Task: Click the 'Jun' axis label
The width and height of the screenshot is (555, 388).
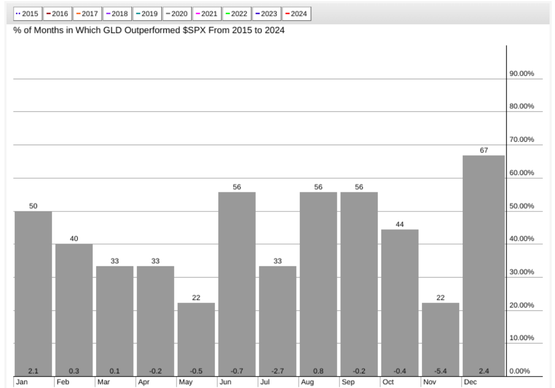Action: pos(225,382)
